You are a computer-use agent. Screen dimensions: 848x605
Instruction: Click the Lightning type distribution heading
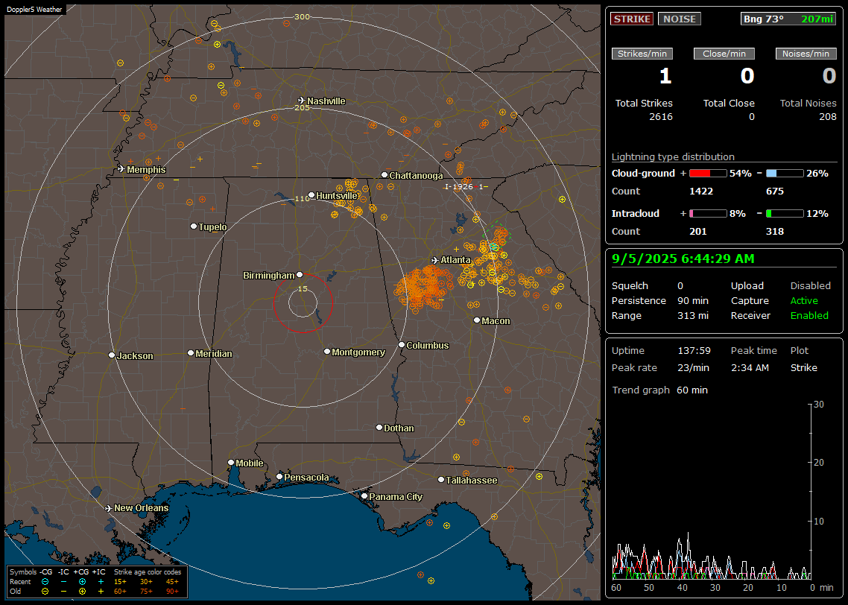673,156
